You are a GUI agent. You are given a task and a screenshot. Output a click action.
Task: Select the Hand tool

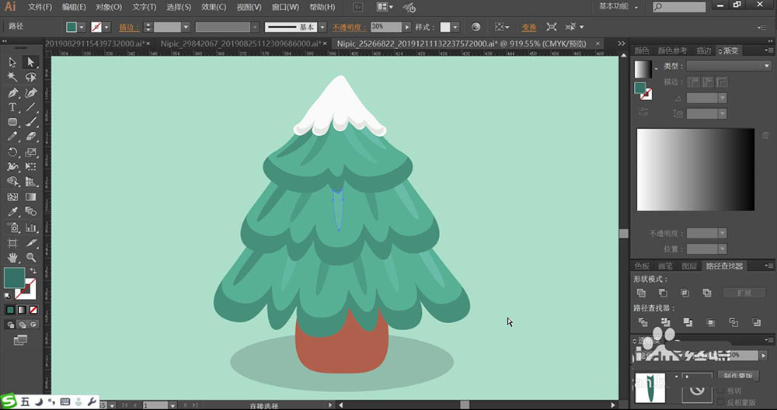point(13,256)
